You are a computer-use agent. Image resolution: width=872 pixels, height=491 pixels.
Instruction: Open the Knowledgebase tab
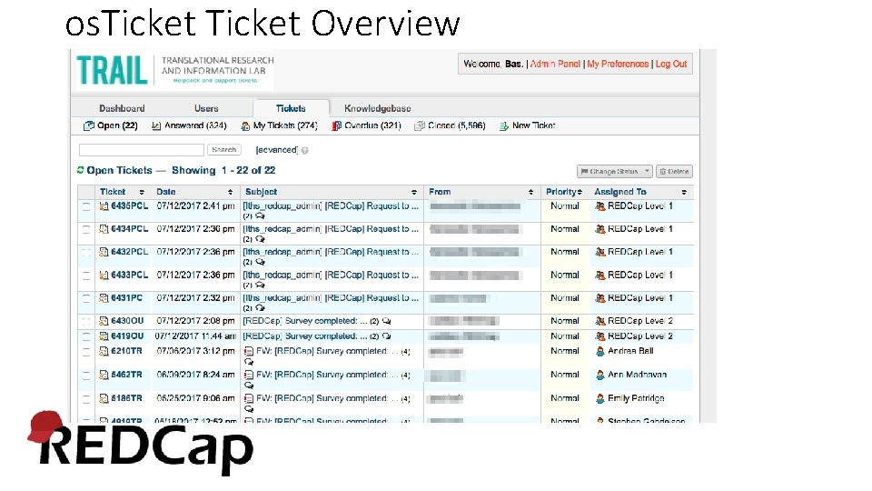[378, 108]
